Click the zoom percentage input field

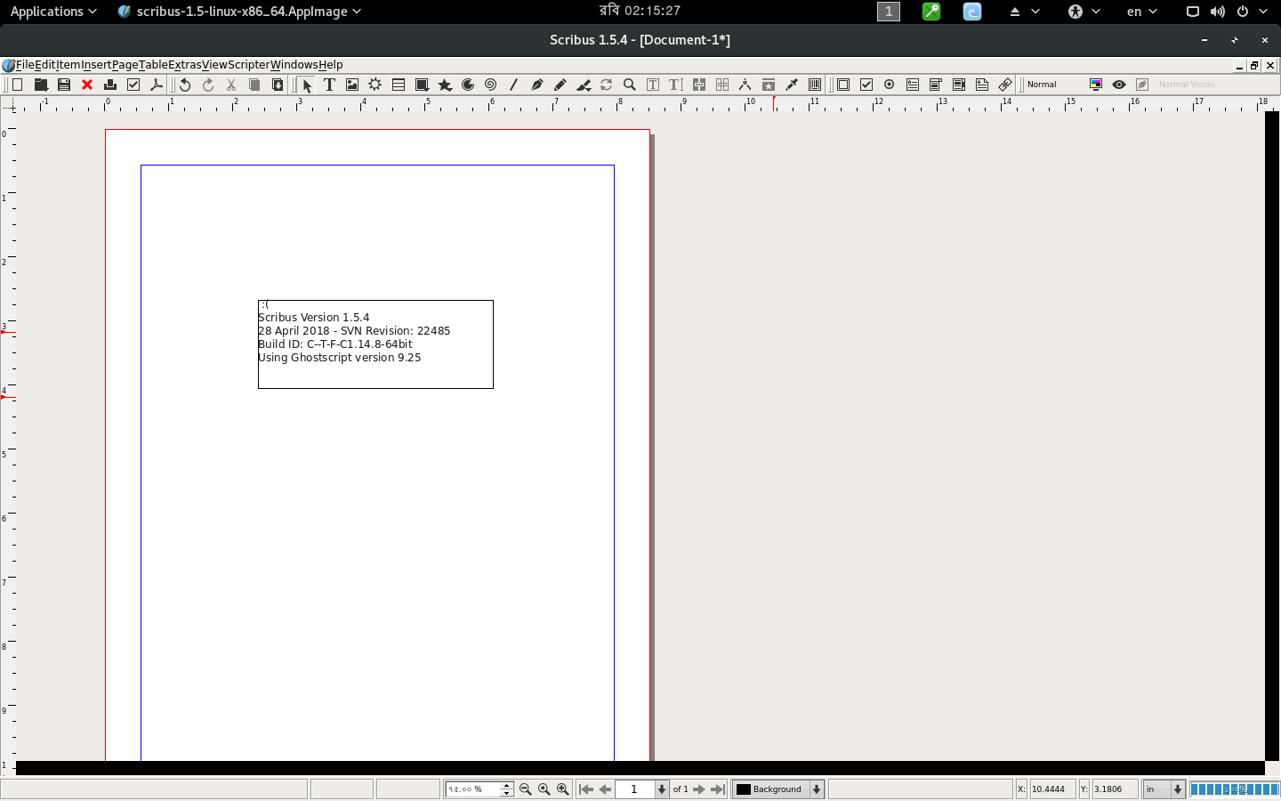(472, 789)
